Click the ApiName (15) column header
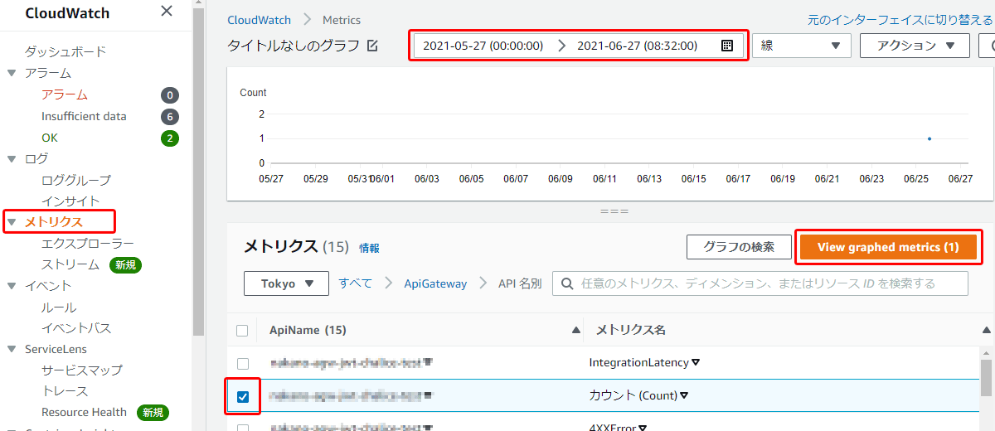This screenshot has width=995, height=431. click(x=308, y=330)
